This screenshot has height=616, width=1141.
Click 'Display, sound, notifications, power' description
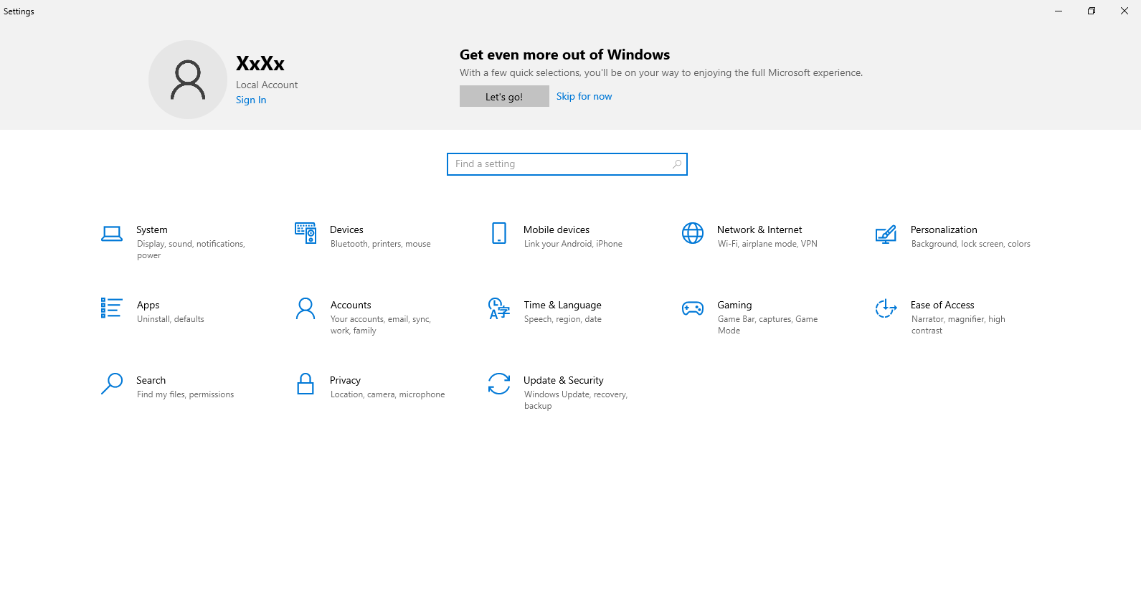tap(191, 250)
